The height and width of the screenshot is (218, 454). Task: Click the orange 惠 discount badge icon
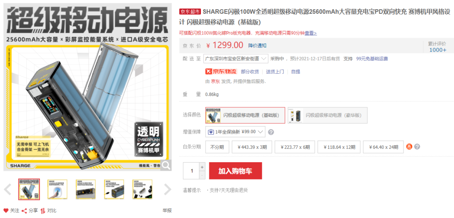pyautogui.click(x=409, y=147)
